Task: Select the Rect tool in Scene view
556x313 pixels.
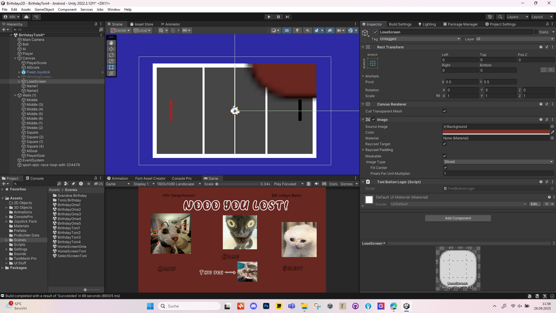Action: click(111, 67)
